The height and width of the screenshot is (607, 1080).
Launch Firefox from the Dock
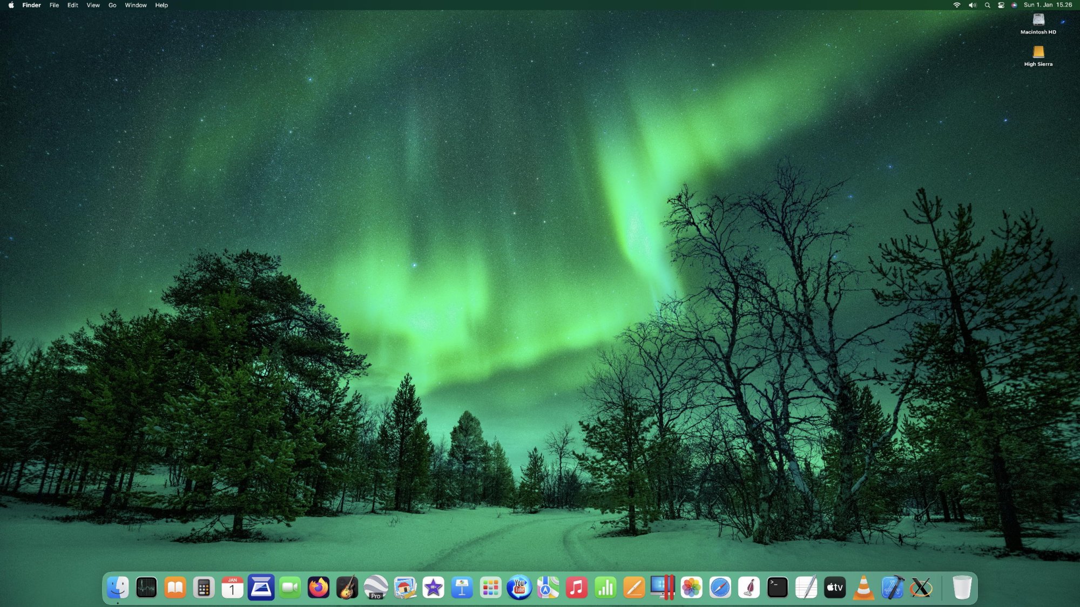click(319, 587)
